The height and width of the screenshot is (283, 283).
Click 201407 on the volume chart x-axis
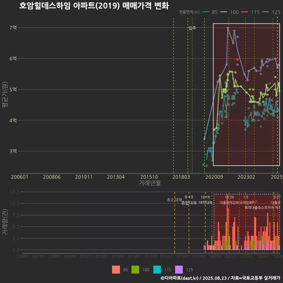[x=134, y=256]
